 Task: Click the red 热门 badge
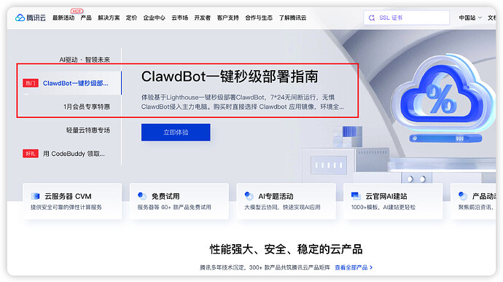click(31, 83)
